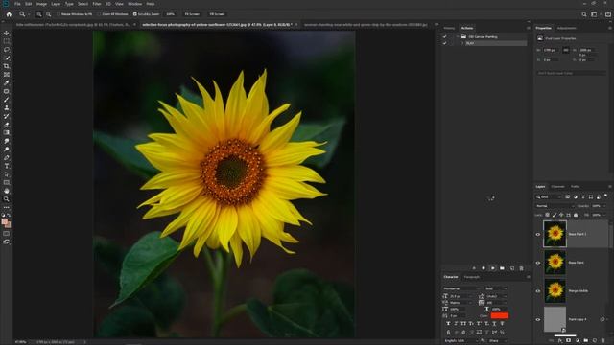Viewport: 614px width, 345px height.
Task: Hide the Base Paint layer
Action: [538, 263]
